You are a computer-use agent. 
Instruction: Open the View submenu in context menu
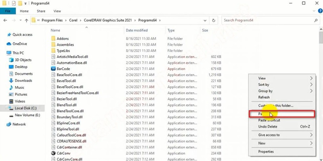282,78
